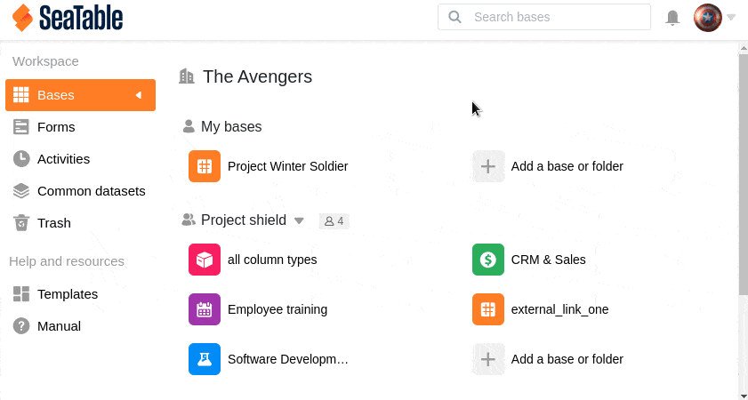
Task: Expand the Project shield group dropdown
Action: coord(299,220)
